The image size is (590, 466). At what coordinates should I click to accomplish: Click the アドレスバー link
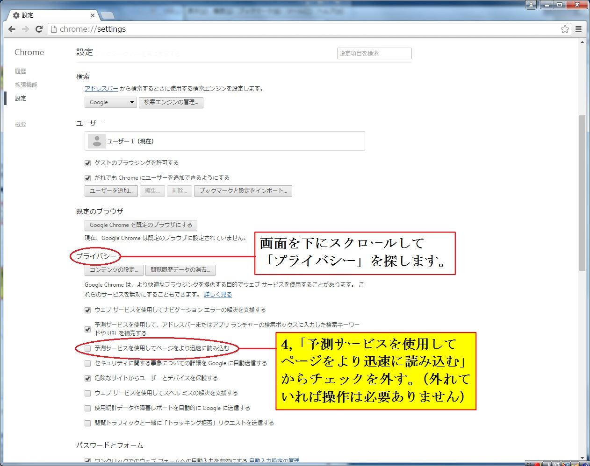tap(101, 88)
